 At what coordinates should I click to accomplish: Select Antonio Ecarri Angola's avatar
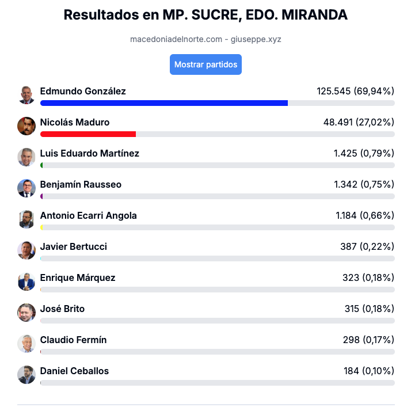click(x=26, y=219)
